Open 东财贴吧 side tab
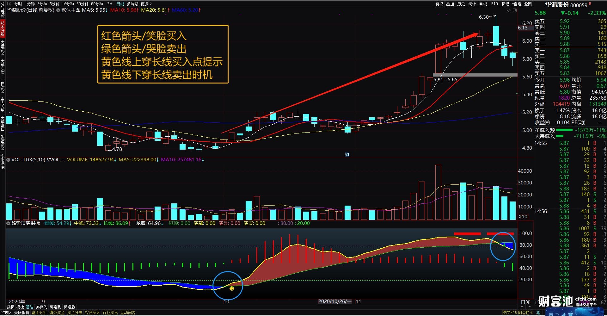Screen dimensions: 607x316 (3, 161)
